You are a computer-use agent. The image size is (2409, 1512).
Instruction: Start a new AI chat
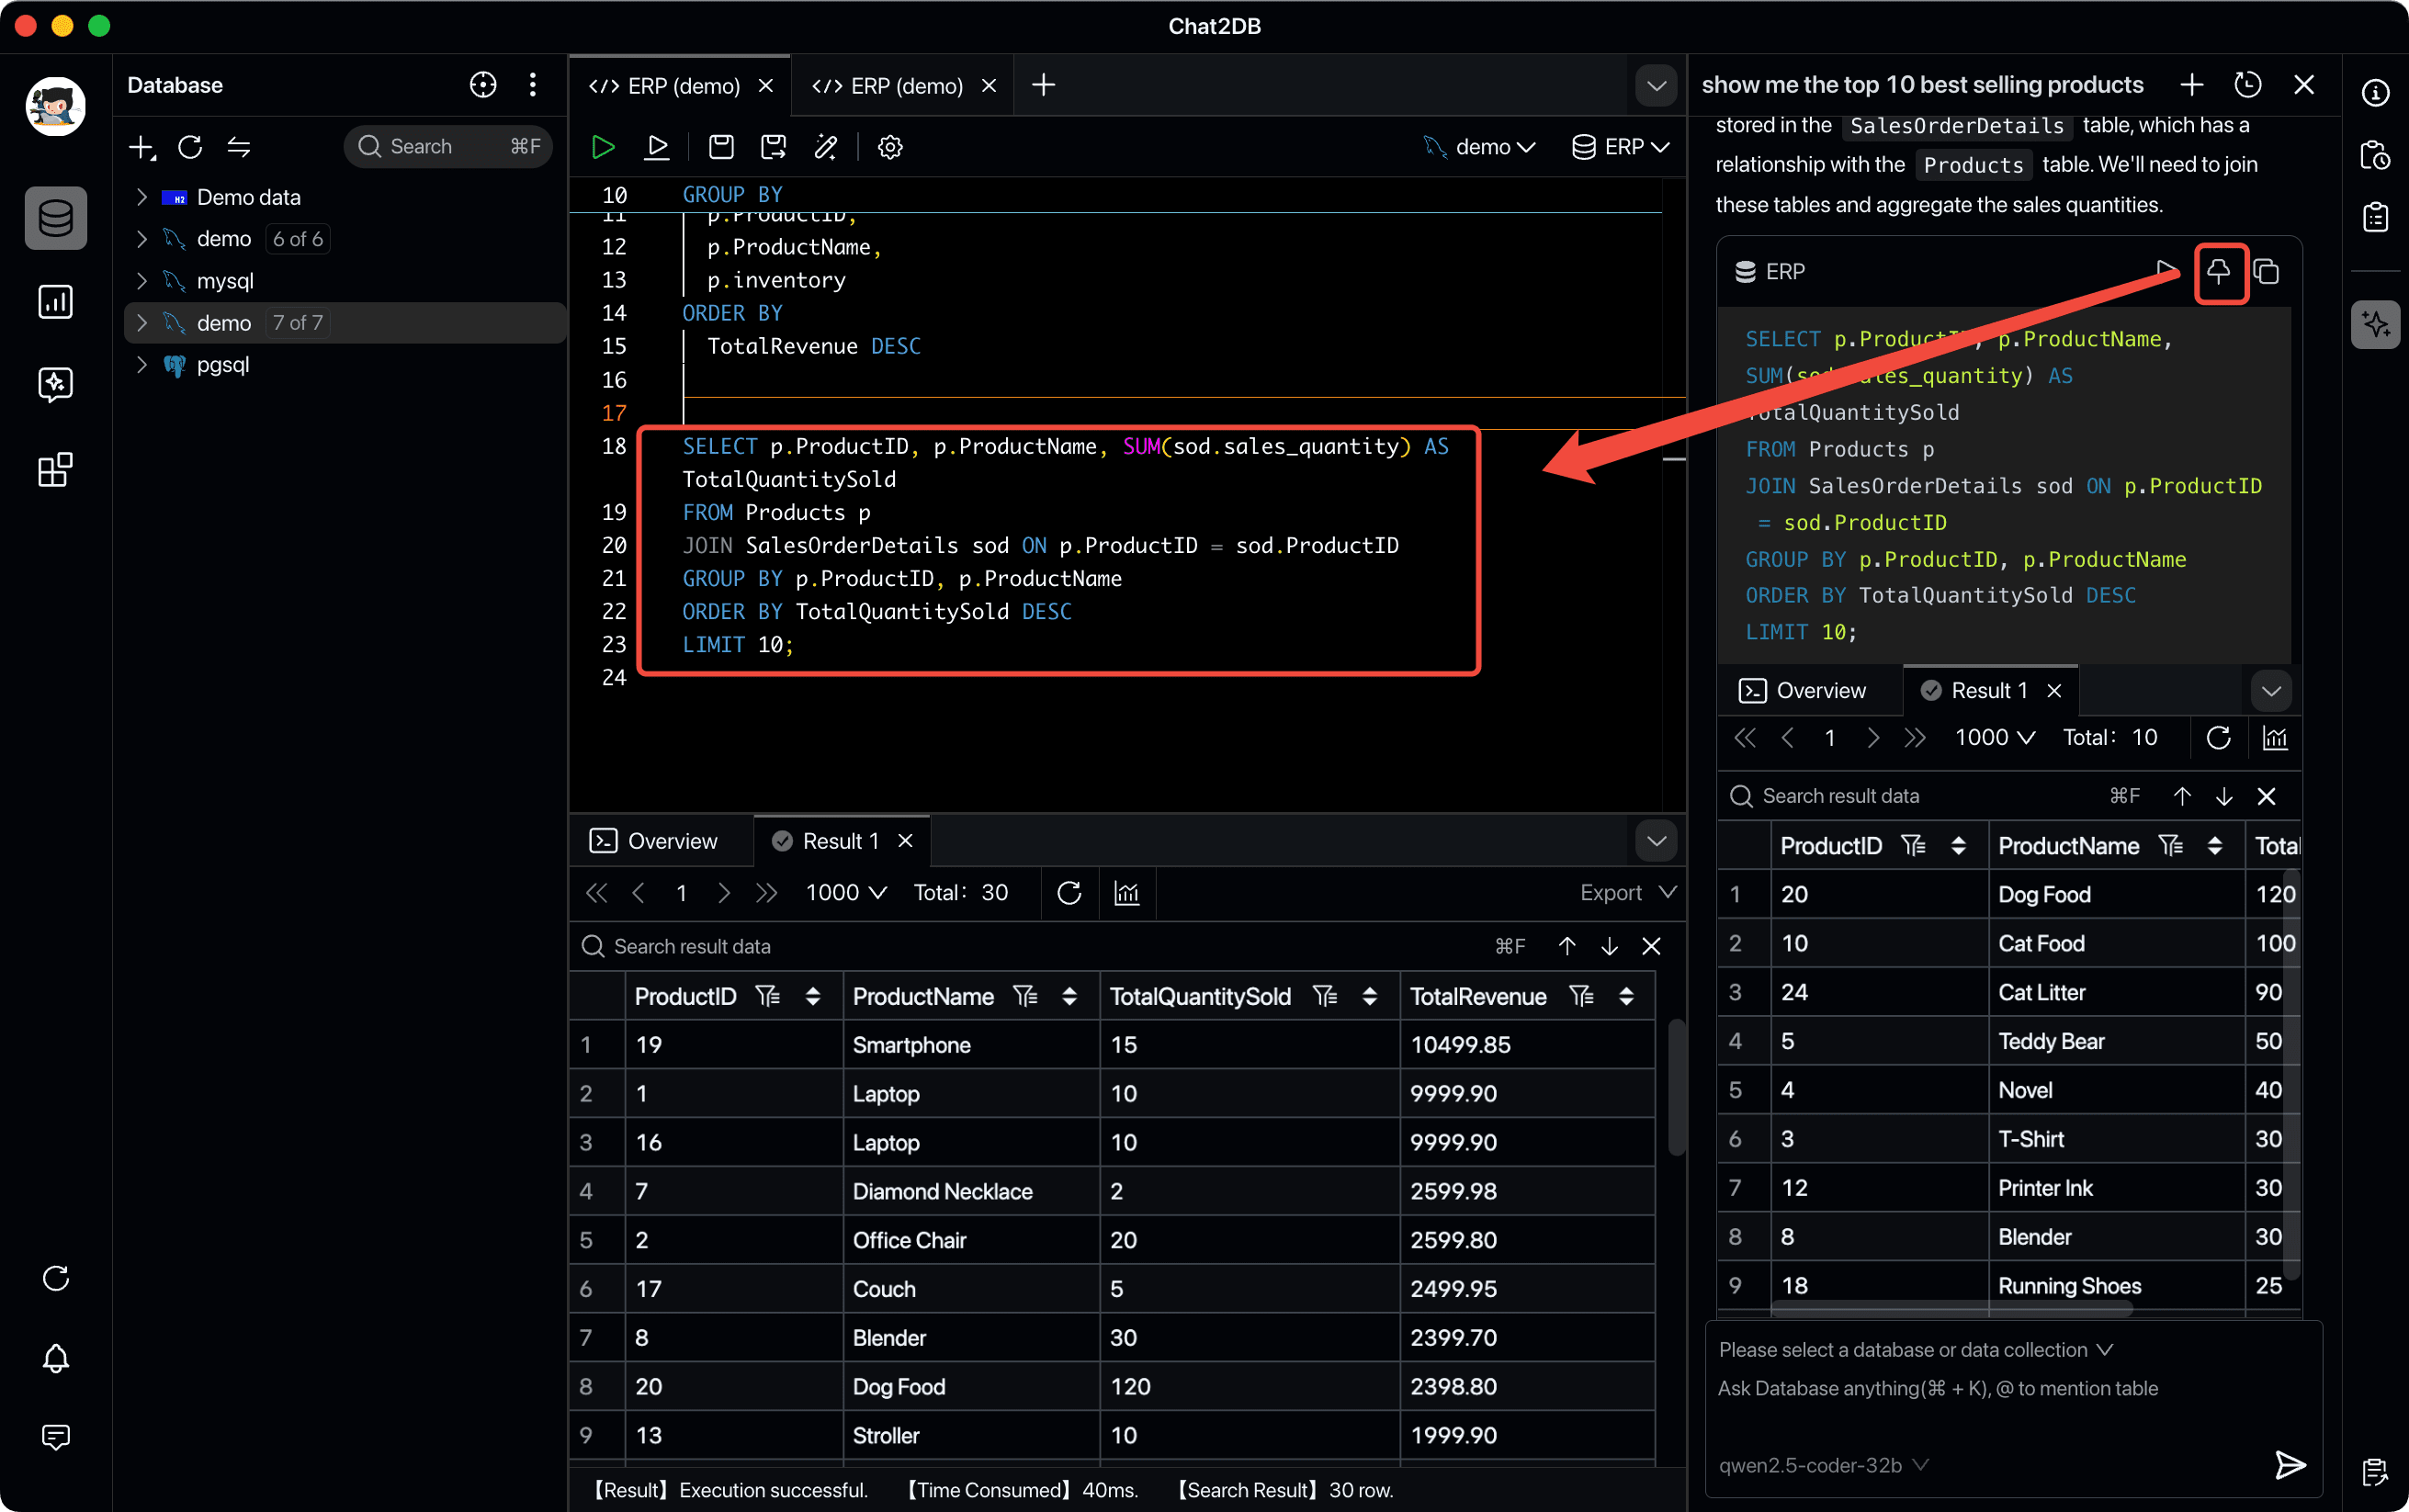click(2192, 85)
